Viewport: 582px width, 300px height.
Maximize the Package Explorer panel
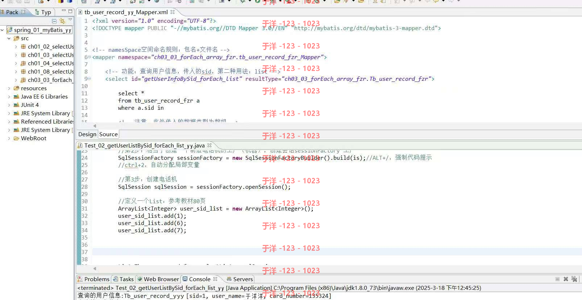[70, 11]
